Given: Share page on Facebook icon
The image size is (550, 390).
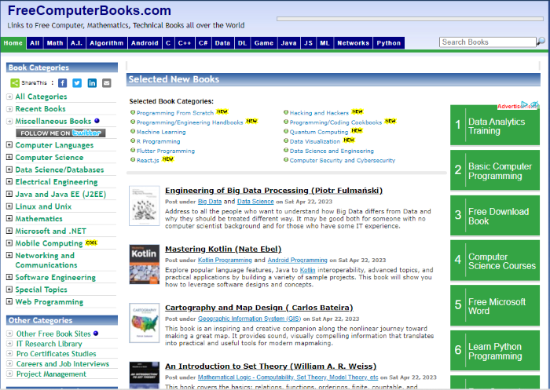Looking at the screenshot, I should tap(62, 83).
